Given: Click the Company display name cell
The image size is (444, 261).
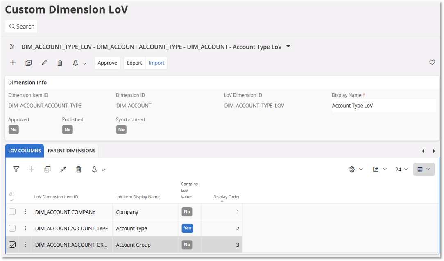Looking at the screenshot, I should click(145, 212).
